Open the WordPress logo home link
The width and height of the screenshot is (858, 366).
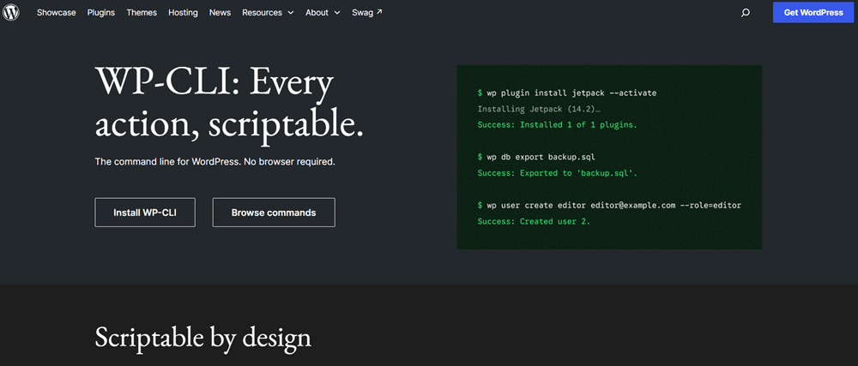(x=11, y=12)
